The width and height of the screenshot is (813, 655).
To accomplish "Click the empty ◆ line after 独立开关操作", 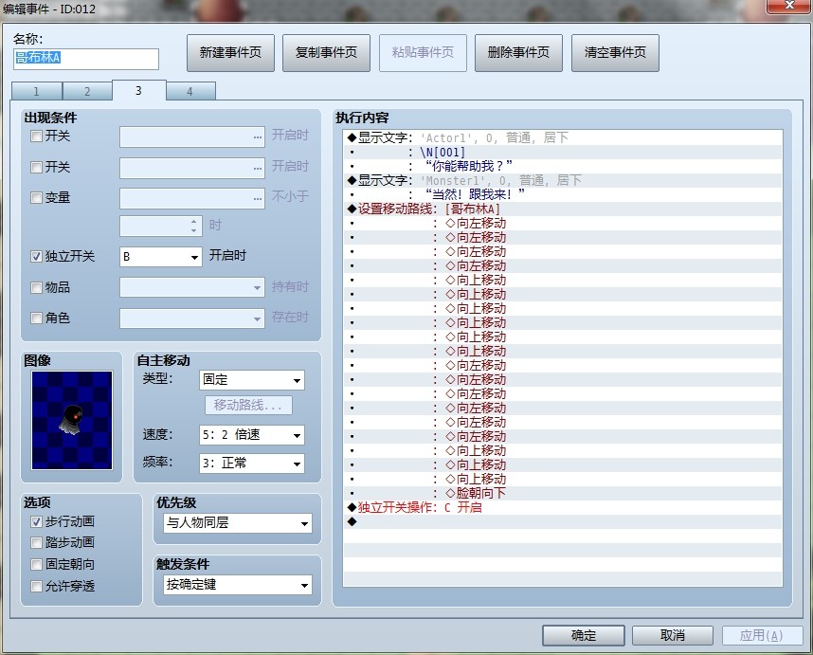I will tap(563, 521).
